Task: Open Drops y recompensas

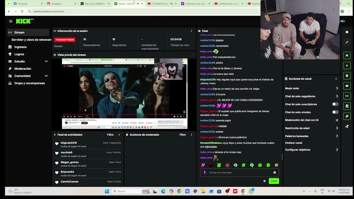Action: tap(29, 83)
